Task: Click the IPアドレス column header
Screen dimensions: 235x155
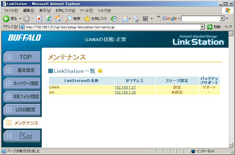Action: [x=135, y=81]
